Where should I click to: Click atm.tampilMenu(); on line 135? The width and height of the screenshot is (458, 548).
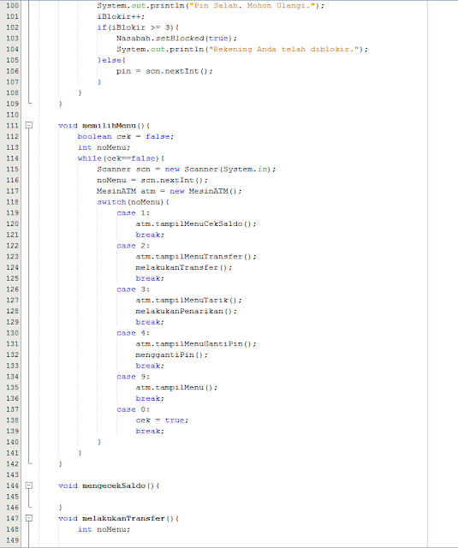click(x=176, y=388)
